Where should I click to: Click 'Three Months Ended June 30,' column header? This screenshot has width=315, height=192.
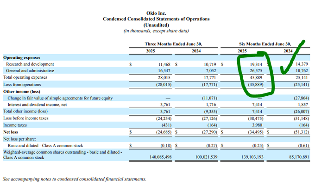(x=173, y=44)
